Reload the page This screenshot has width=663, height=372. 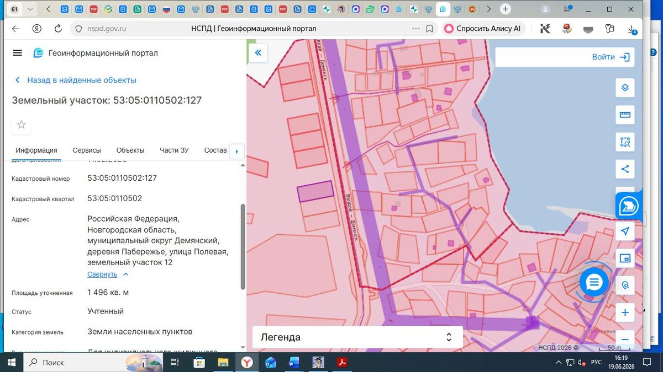(x=58, y=29)
